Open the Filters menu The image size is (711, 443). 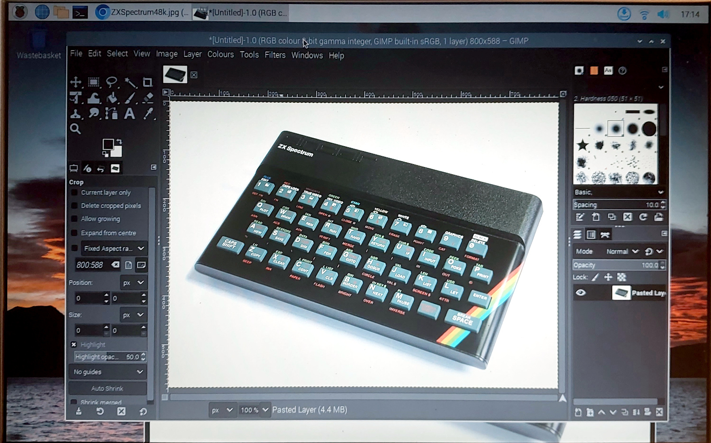click(275, 55)
